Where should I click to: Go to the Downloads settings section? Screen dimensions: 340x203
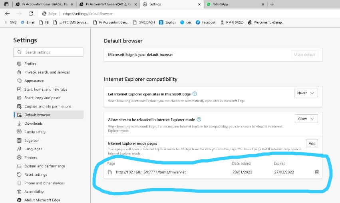(33, 123)
